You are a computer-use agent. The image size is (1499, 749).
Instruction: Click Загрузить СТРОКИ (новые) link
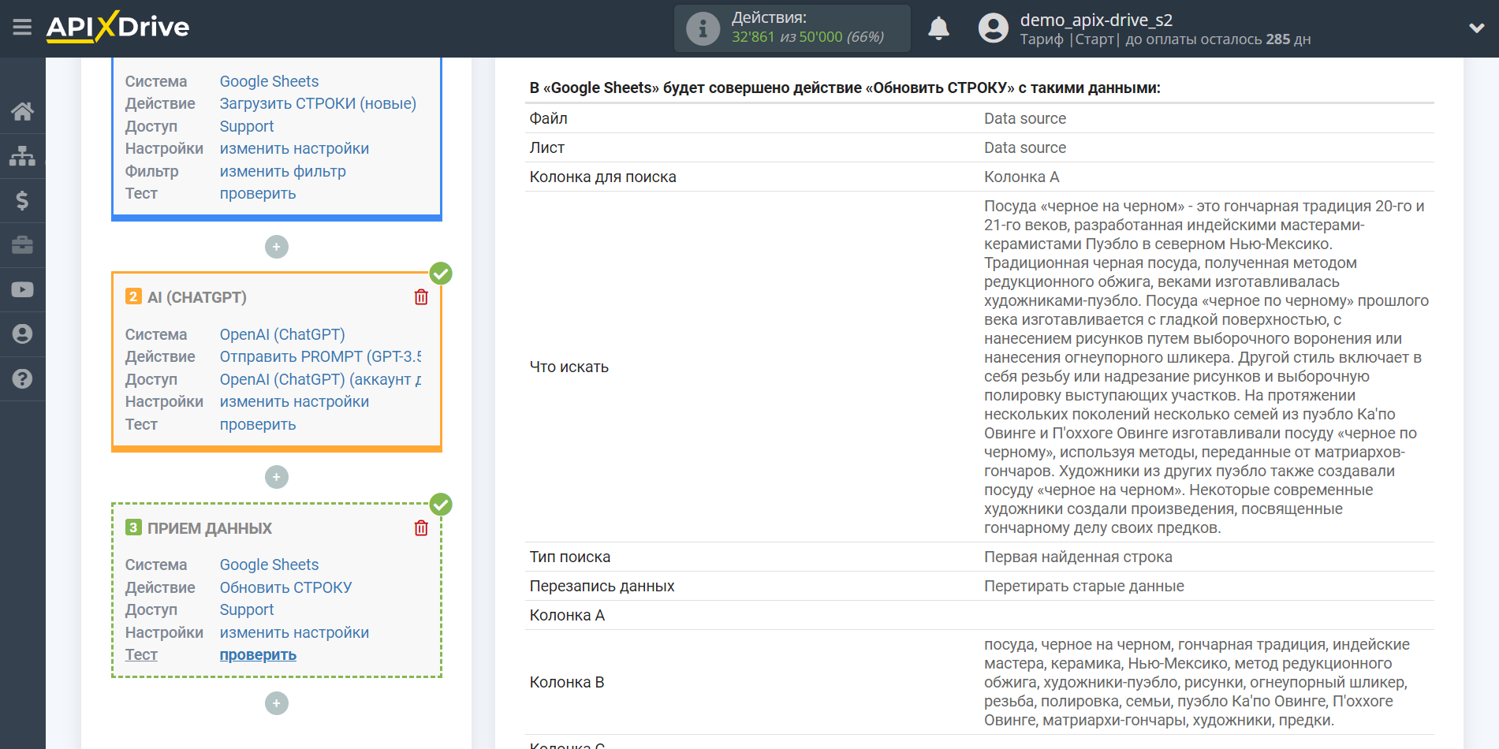(x=318, y=103)
